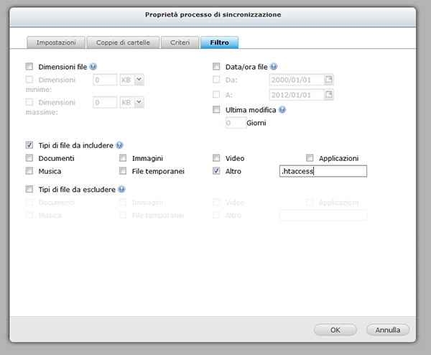Toggle the Data/ora file checkbox
The height and width of the screenshot is (355, 431).
216,67
